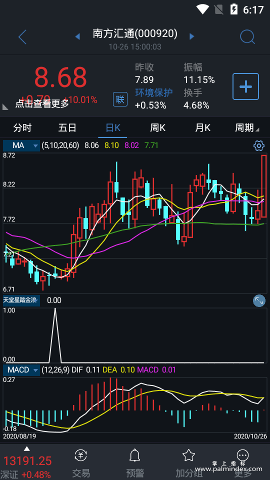Viewport: 270px width, 480px height.
Task: Switch to the 分时 tab
Action: (x=22, y=127)
